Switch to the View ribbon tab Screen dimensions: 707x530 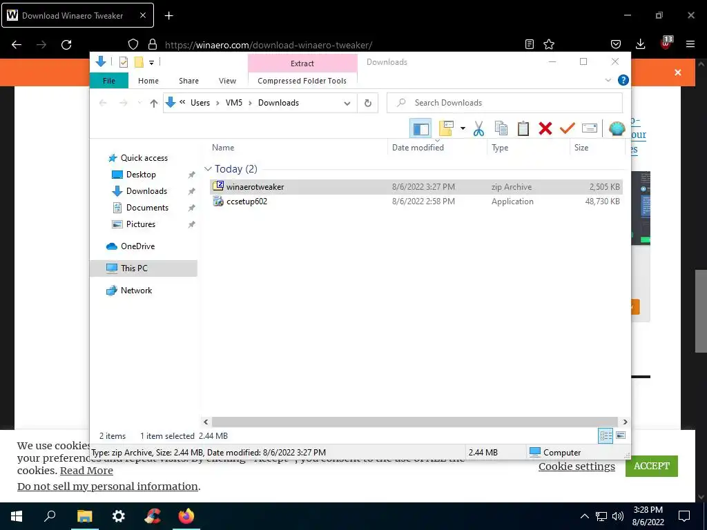point(227,81)
